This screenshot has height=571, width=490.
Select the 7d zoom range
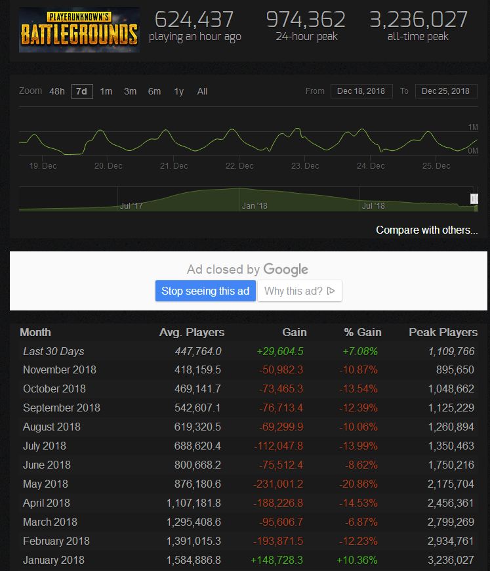(82, 91)
